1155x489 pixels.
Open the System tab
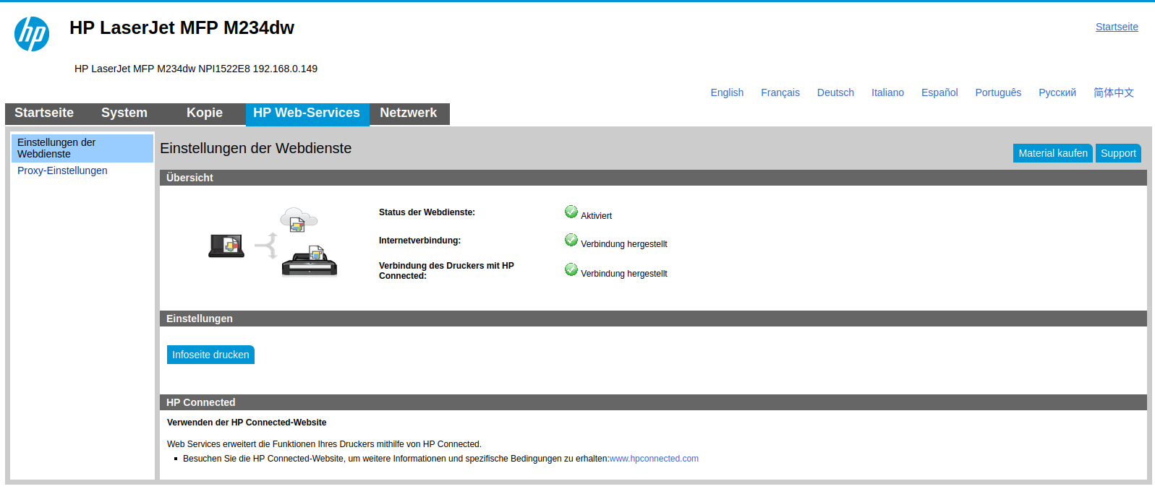pyautogui.click(x=124, y=113)
